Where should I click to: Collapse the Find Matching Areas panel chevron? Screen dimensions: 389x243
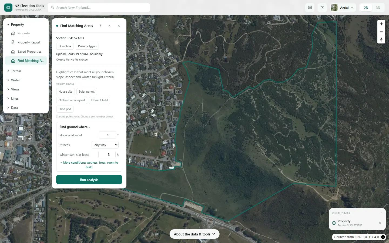109,26
